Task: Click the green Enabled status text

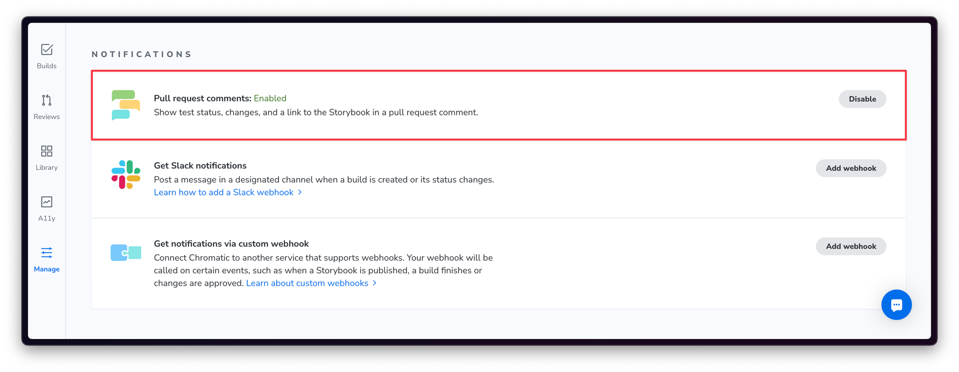Action: coord(270,98)
